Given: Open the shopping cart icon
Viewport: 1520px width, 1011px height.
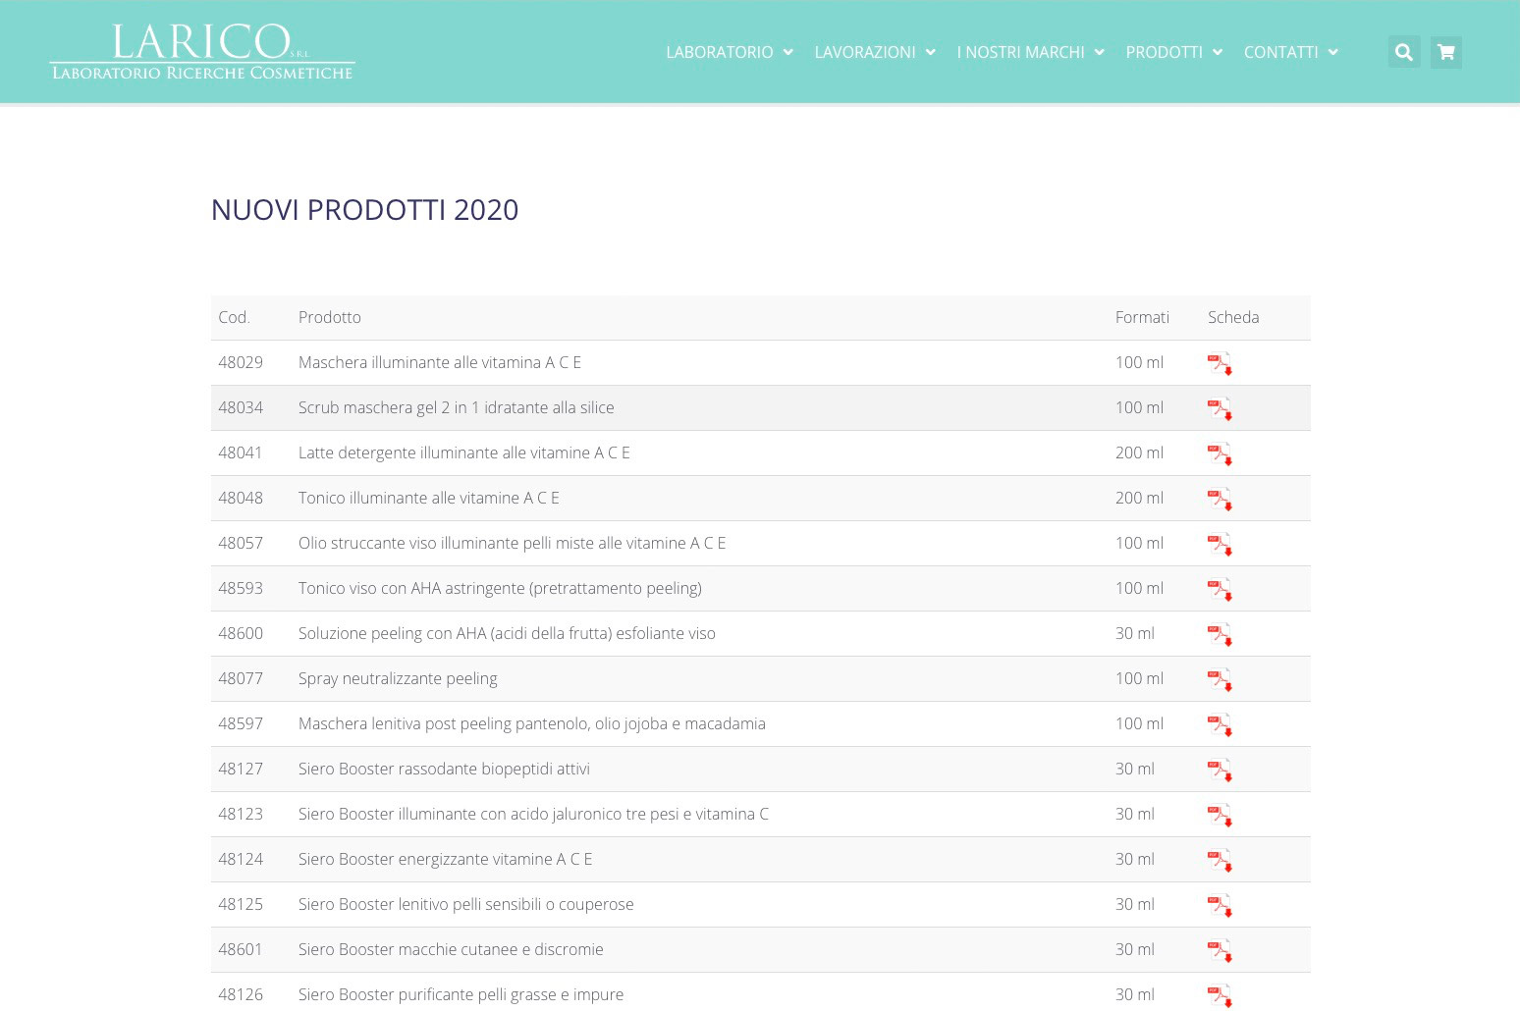Looking at the screenshot, I should coord(1446,52).
